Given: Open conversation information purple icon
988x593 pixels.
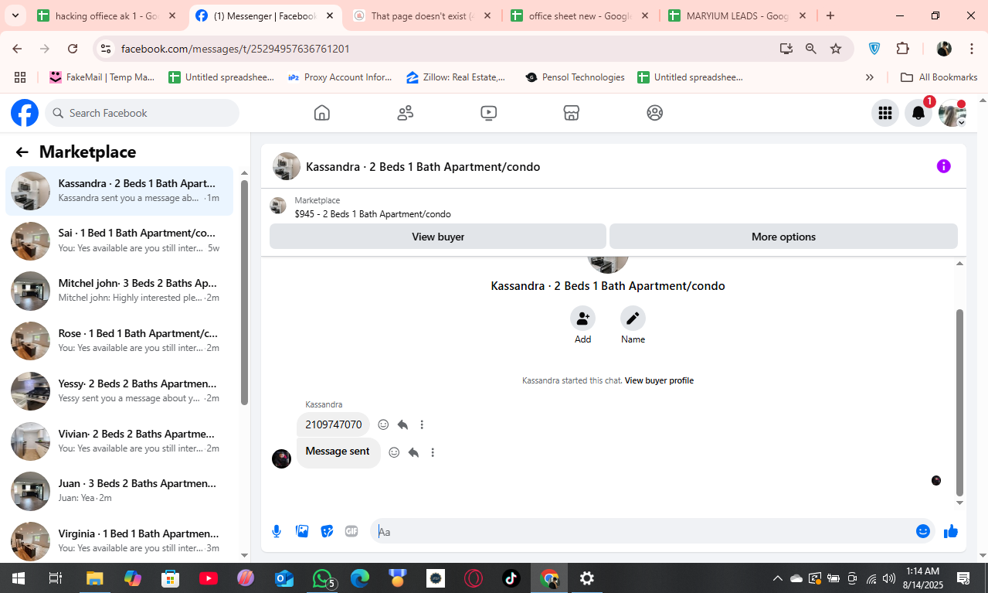Looking at the screenshot, I should [943, 166].
